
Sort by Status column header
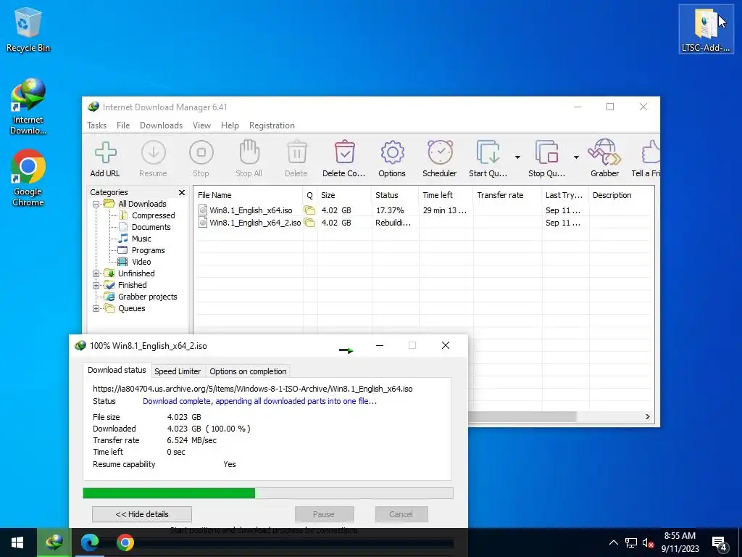tap(395, 195)
